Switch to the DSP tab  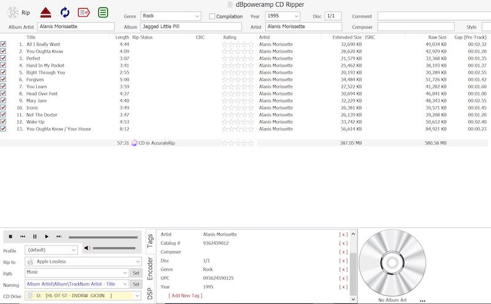pos(150,294)
